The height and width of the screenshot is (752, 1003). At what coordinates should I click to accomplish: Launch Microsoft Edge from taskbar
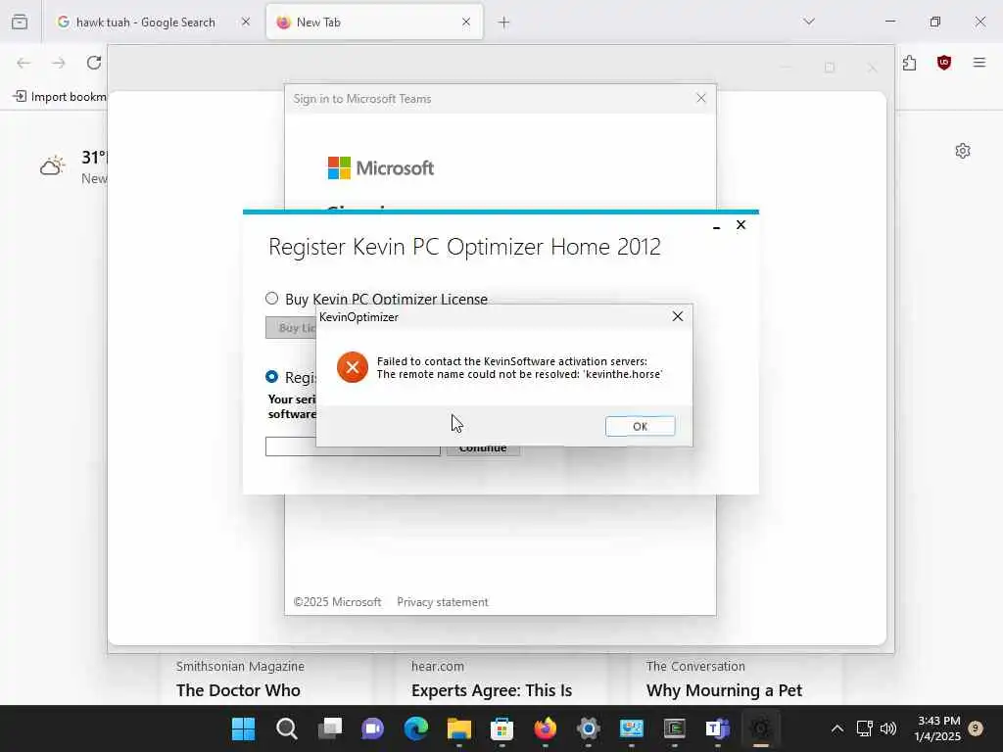click(x=415, y=728)
